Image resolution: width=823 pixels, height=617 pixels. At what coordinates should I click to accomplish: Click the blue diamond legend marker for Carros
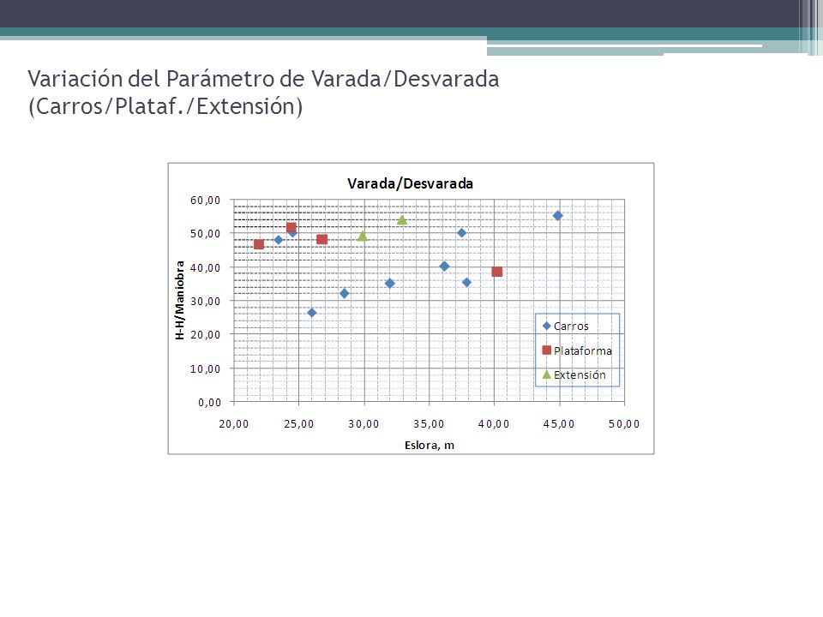click(546, 326)
